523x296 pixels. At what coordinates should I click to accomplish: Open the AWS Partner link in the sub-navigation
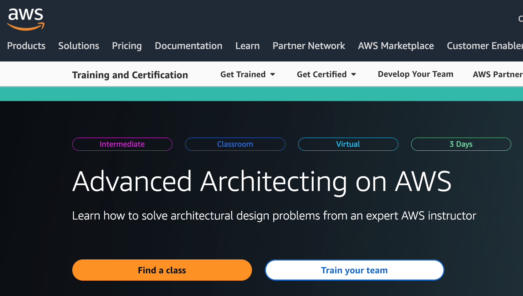(498, 74)
